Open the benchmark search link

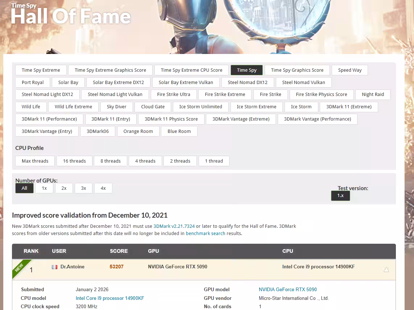click(x=206, y=234)
